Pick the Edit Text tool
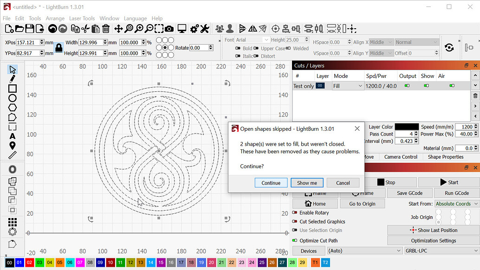Image resolution: width=480 pixels, height=270 pixels. click(x=13, y=136)
